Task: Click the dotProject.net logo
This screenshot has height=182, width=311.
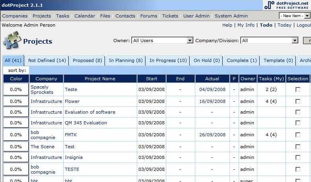Action: click(287, 5)
